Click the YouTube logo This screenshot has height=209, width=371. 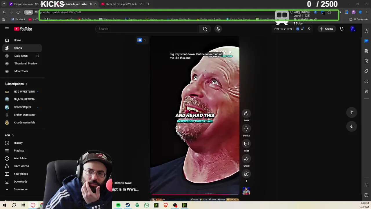[23, 29]
